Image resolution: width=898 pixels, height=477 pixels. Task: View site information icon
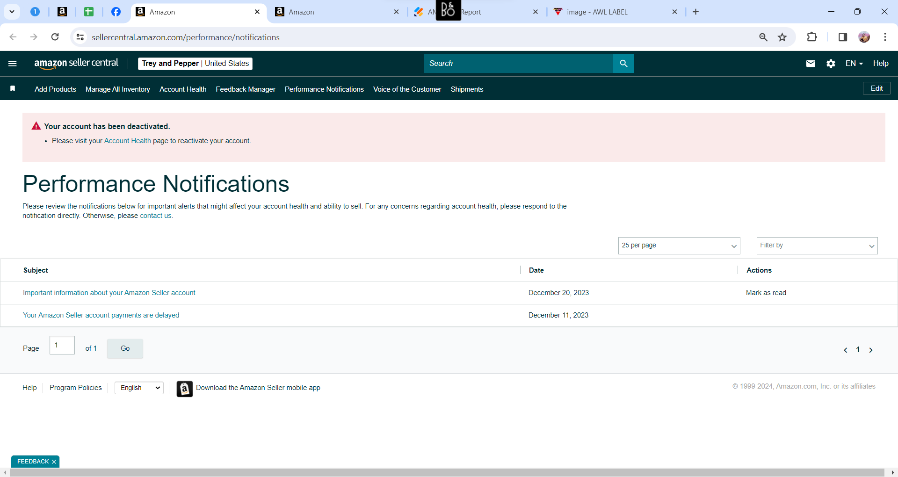click(x=80, y=37)
